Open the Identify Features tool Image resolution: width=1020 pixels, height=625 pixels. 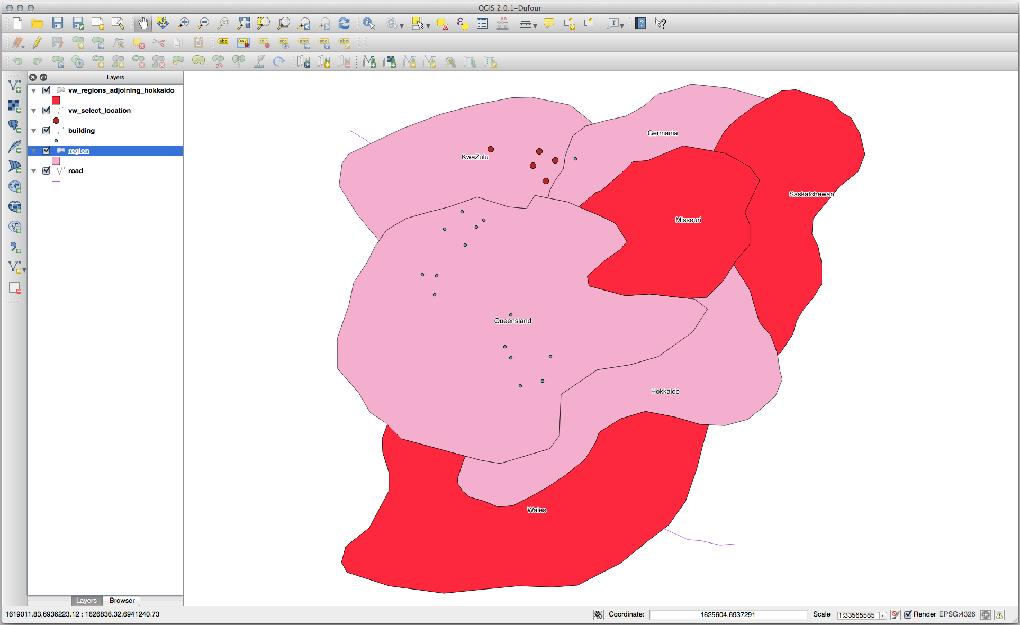368,23
